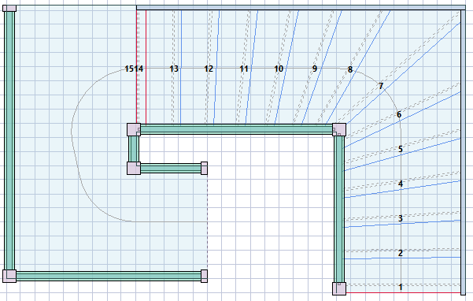
Task: Select step number 9 label
Action: (x=315, y=69)
